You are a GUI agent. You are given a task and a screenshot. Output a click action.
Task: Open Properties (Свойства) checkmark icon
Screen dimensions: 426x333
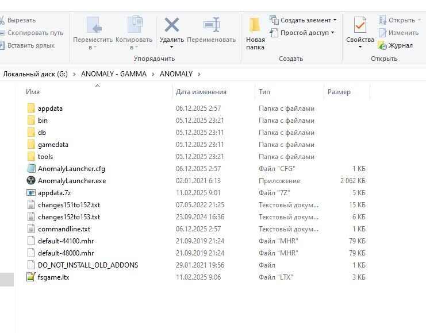360,26
